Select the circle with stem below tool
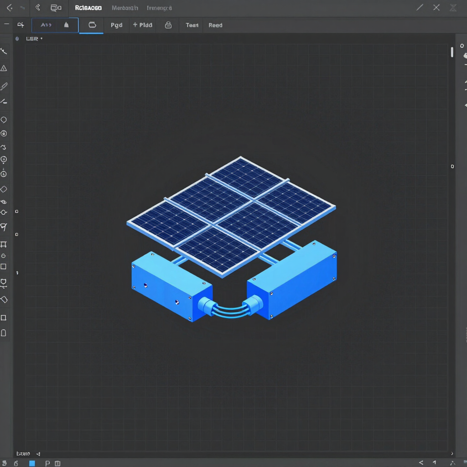This screenshot has height=467, width=467. 4,160
